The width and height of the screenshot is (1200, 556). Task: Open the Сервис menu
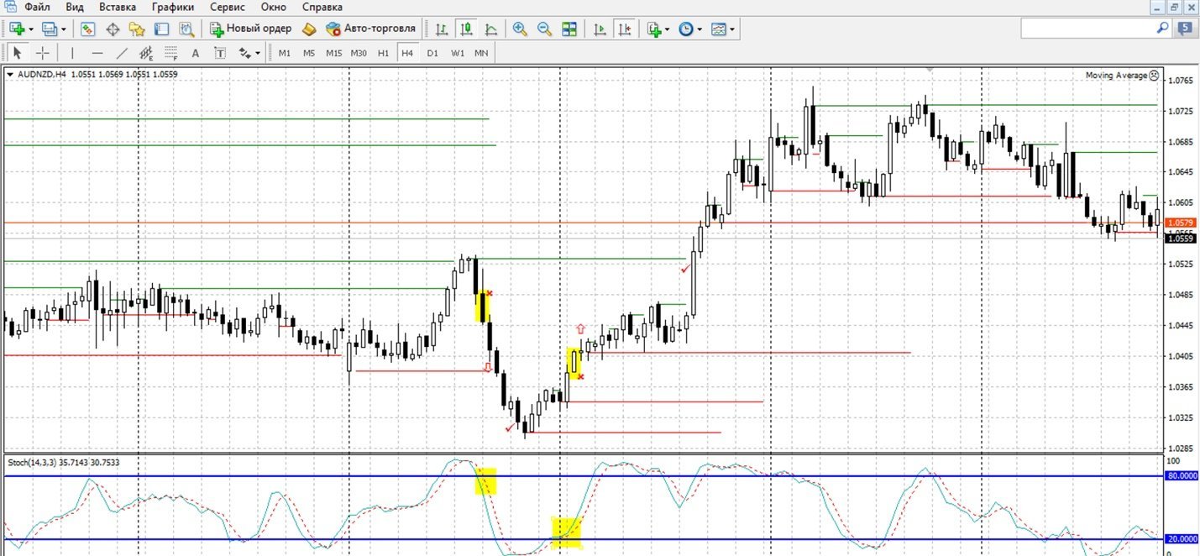[x=228, y=7]
